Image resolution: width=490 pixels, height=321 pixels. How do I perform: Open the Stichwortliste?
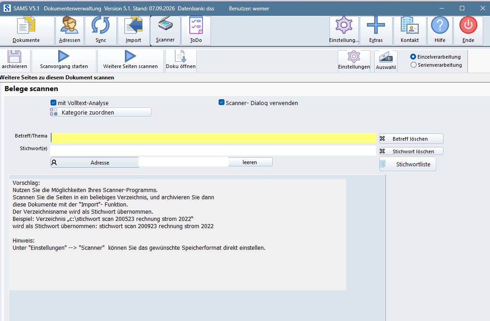[408, 164]
